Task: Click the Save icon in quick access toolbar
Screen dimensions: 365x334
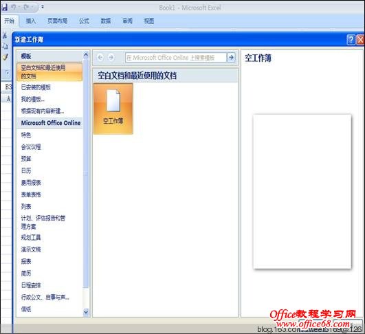Action: [x=4, y=7]
